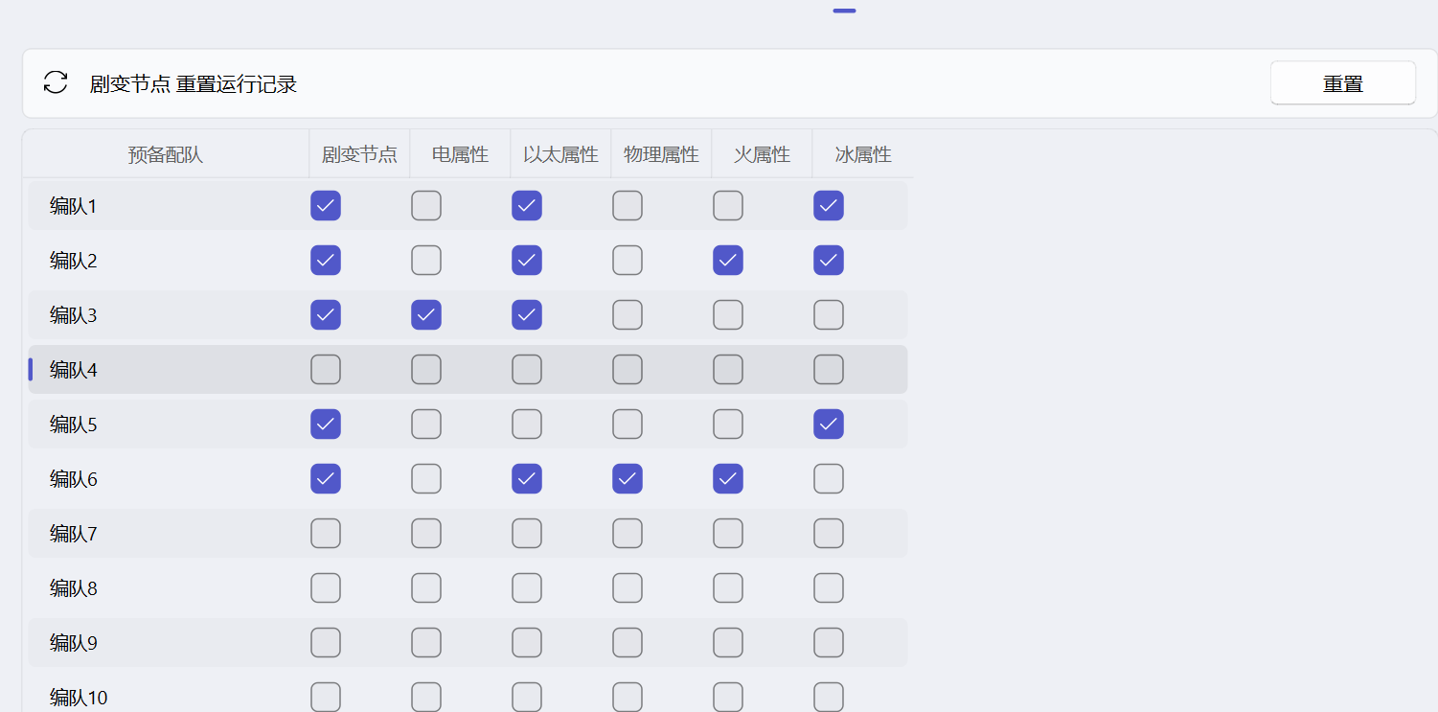Uncheck 剧变节点 for 编队1
This screenshot has width=1438, height=712.
point(326,205)
